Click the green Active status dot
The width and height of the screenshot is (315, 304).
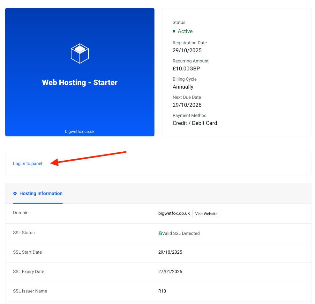pos(174,31)
